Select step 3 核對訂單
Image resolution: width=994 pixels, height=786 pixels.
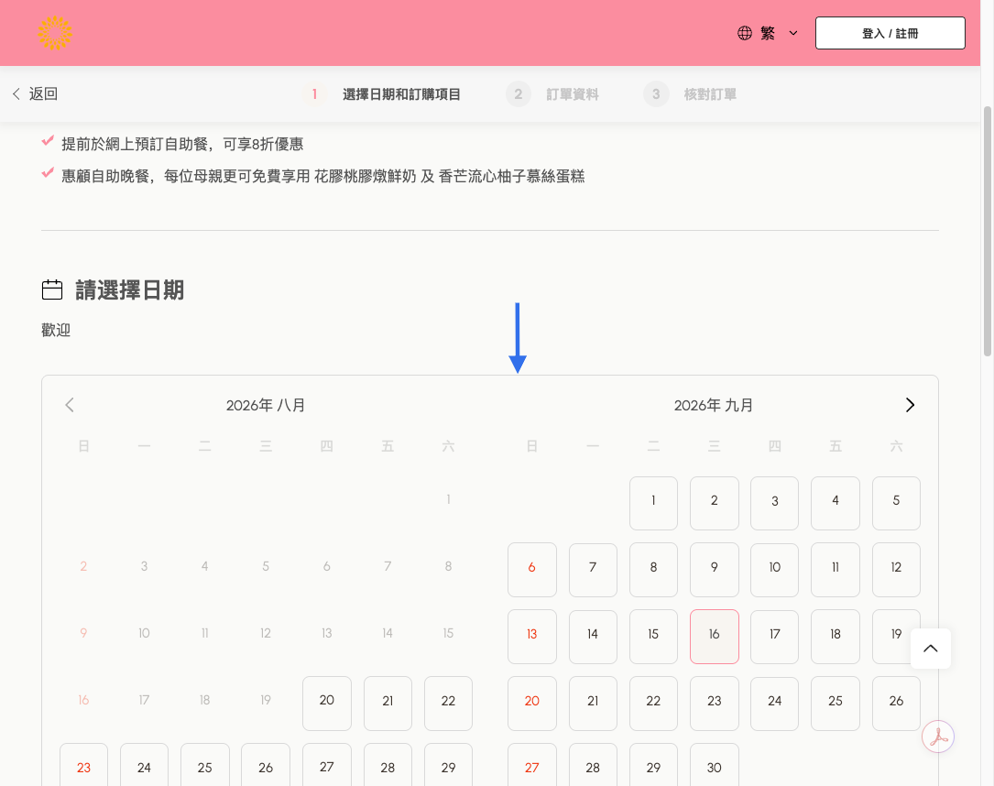(x=690, y=94)
